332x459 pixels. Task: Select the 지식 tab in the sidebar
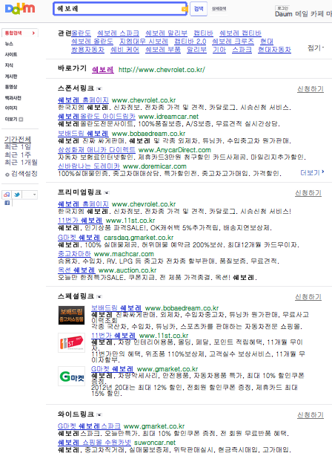(9, 65)
